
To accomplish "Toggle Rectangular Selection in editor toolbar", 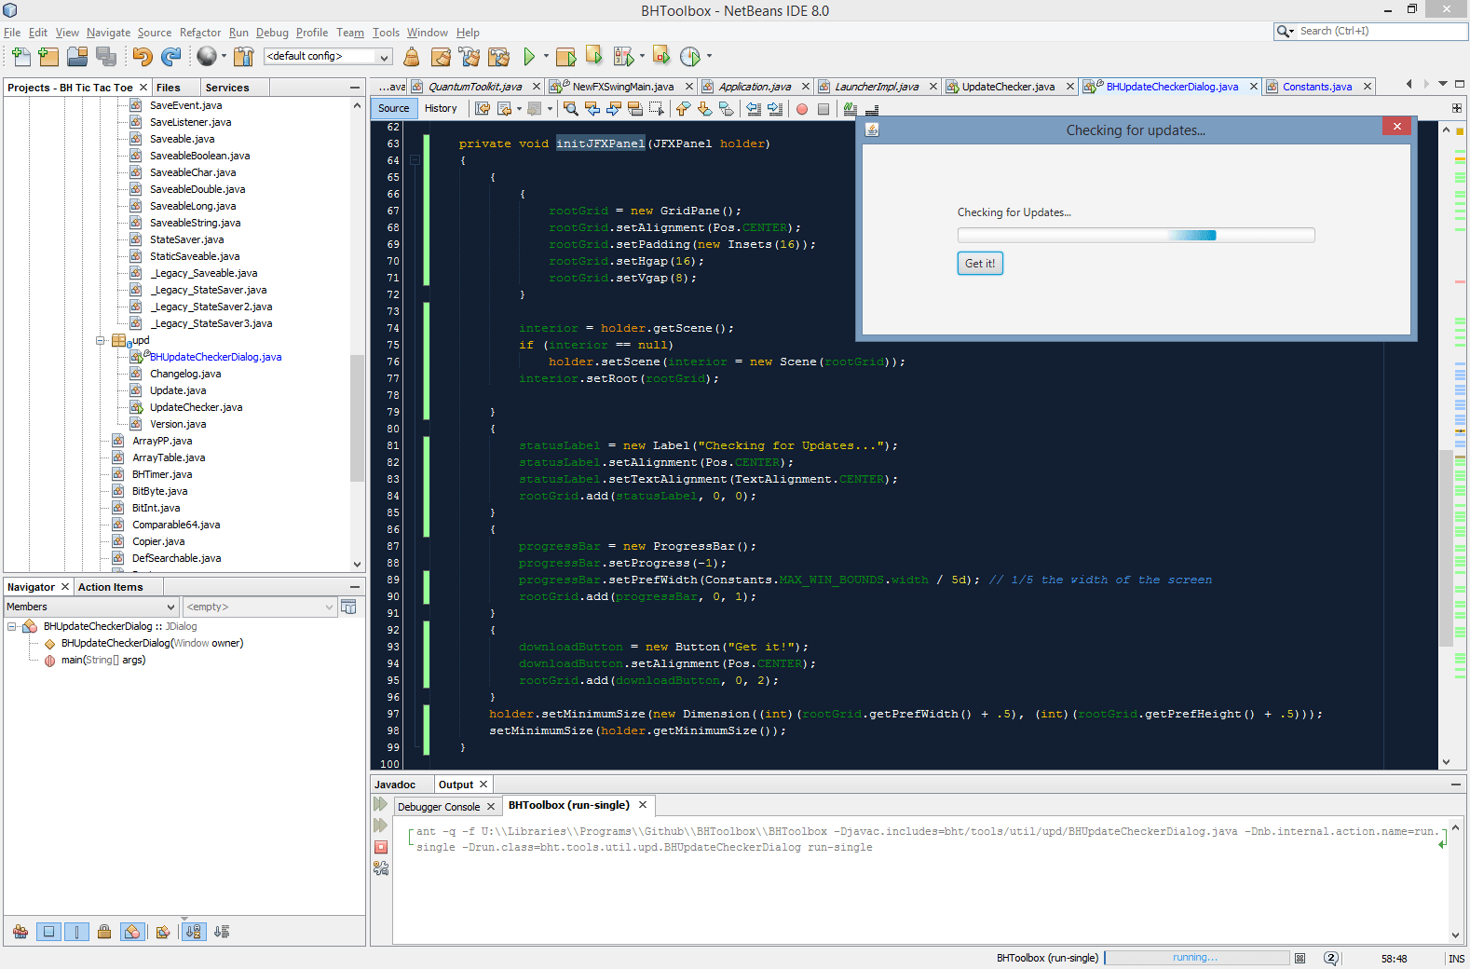I will tap(657, 109).
